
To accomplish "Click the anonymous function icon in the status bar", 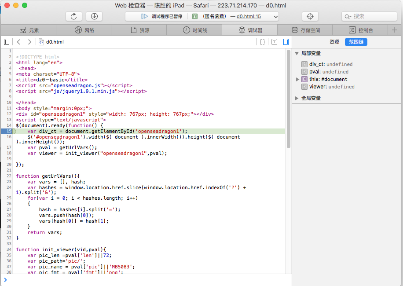I will coord(195,16).
